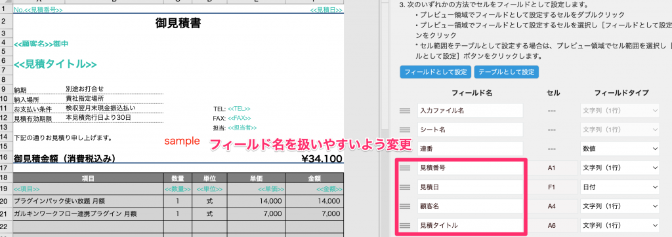Select the <<顧客名>>御中 cell
The image size is (672, 237).
pos(41,44)
